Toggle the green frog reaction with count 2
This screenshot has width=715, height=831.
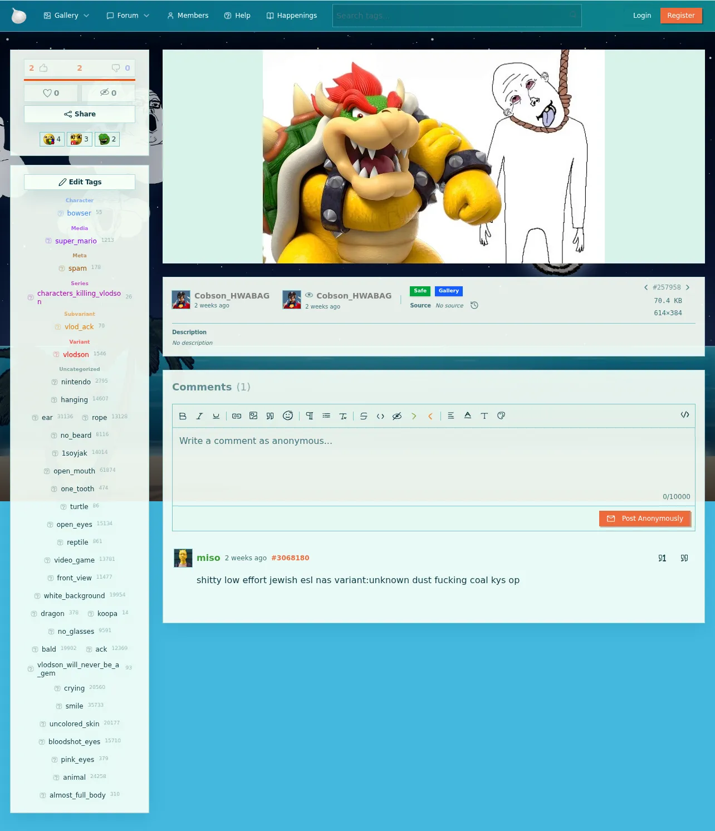tap(107, 139)
